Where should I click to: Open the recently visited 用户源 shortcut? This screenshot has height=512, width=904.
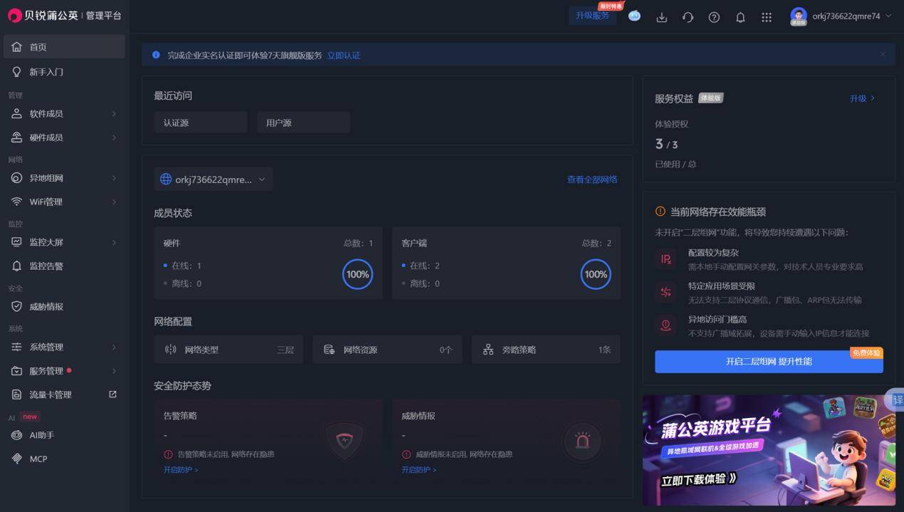tap(303, 122)
